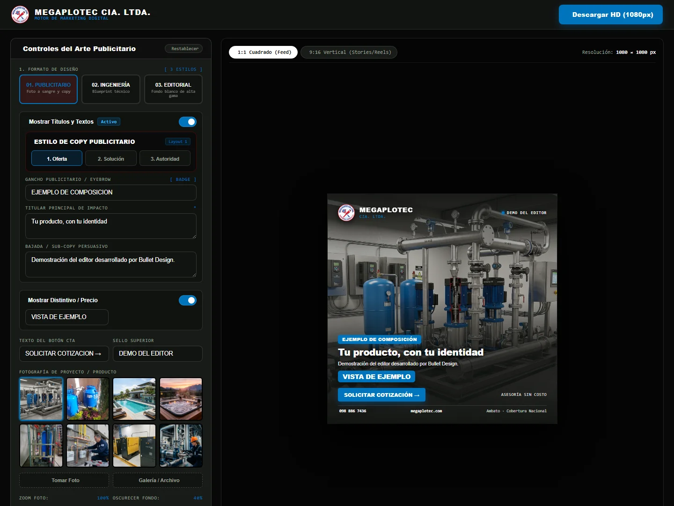Click the '[ BADGE ]' label
The image size is (674, 506).
[183, 179]
